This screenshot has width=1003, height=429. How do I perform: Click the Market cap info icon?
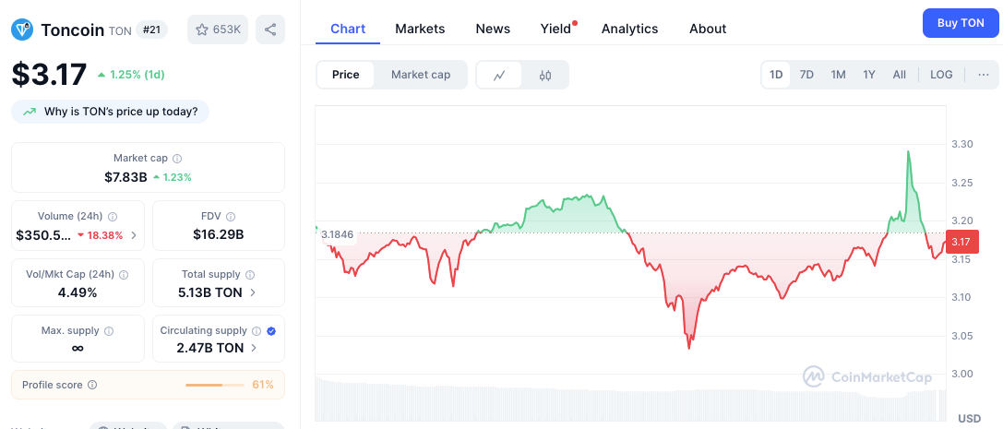coord(177,159)
